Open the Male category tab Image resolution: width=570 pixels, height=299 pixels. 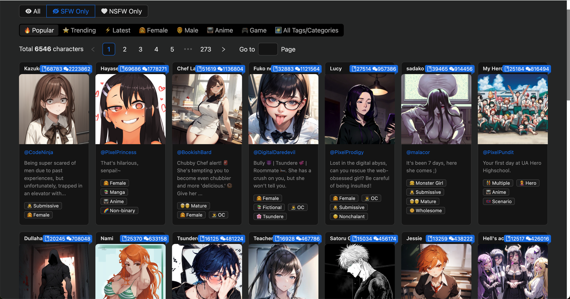187,30
